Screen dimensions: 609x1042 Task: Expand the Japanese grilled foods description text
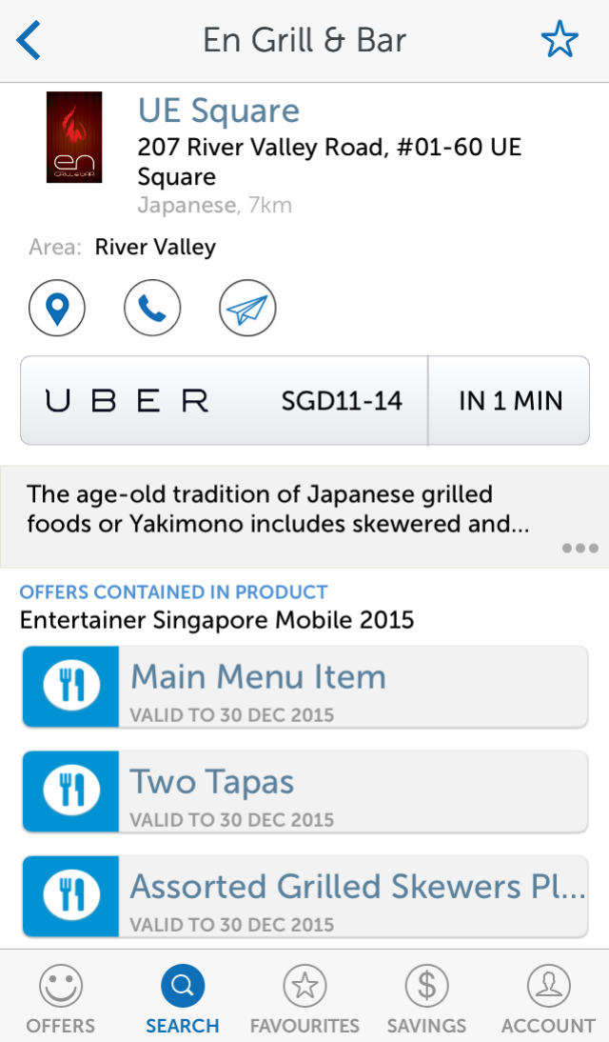[276, 510]
